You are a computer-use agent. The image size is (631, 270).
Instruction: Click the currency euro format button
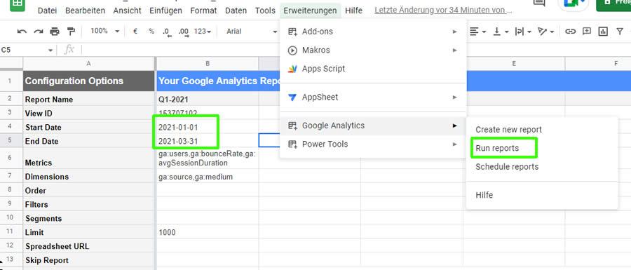point(135,31)
